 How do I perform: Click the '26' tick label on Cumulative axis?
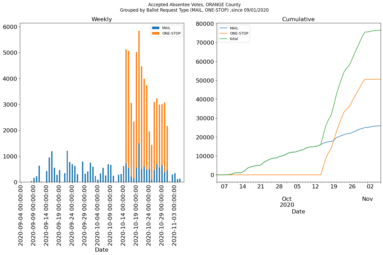352,186
